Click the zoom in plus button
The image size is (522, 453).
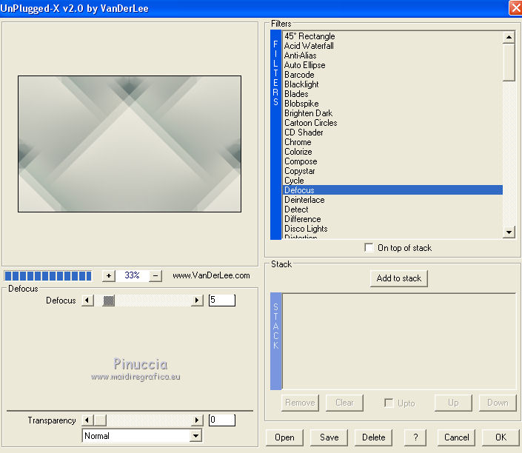tap(109, 275)
